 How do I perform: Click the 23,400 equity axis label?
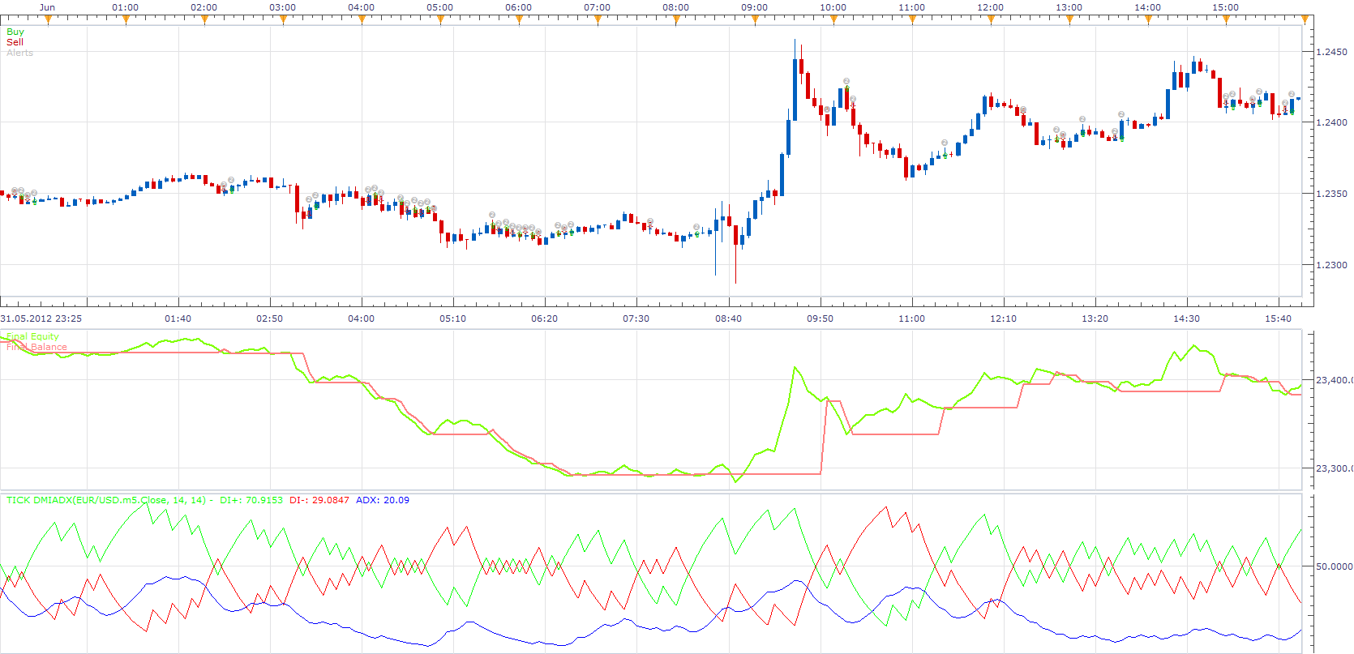pyautogui.click(x=1335, y=380)
